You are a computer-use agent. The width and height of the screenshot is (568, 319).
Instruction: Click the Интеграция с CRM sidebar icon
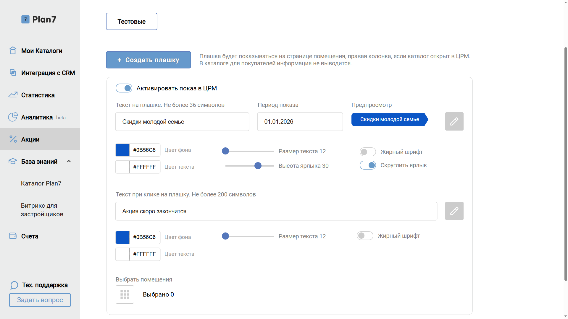click(13, 73)
